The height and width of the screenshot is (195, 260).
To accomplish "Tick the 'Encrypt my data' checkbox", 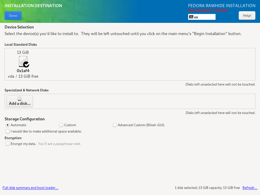I will pos(8,144).
